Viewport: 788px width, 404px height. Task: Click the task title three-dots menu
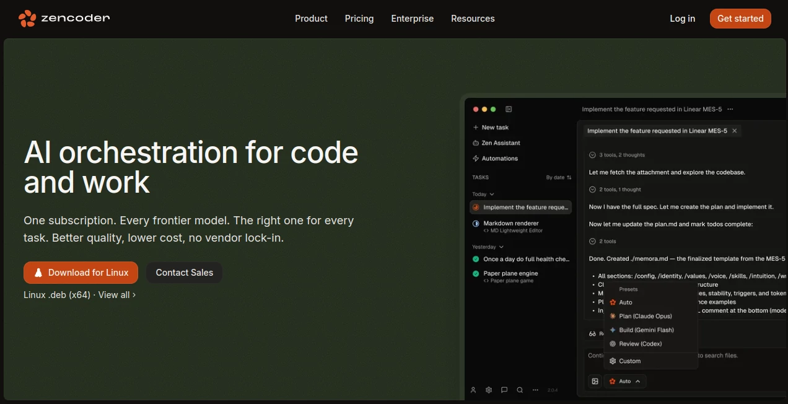[x=730, y=109]
